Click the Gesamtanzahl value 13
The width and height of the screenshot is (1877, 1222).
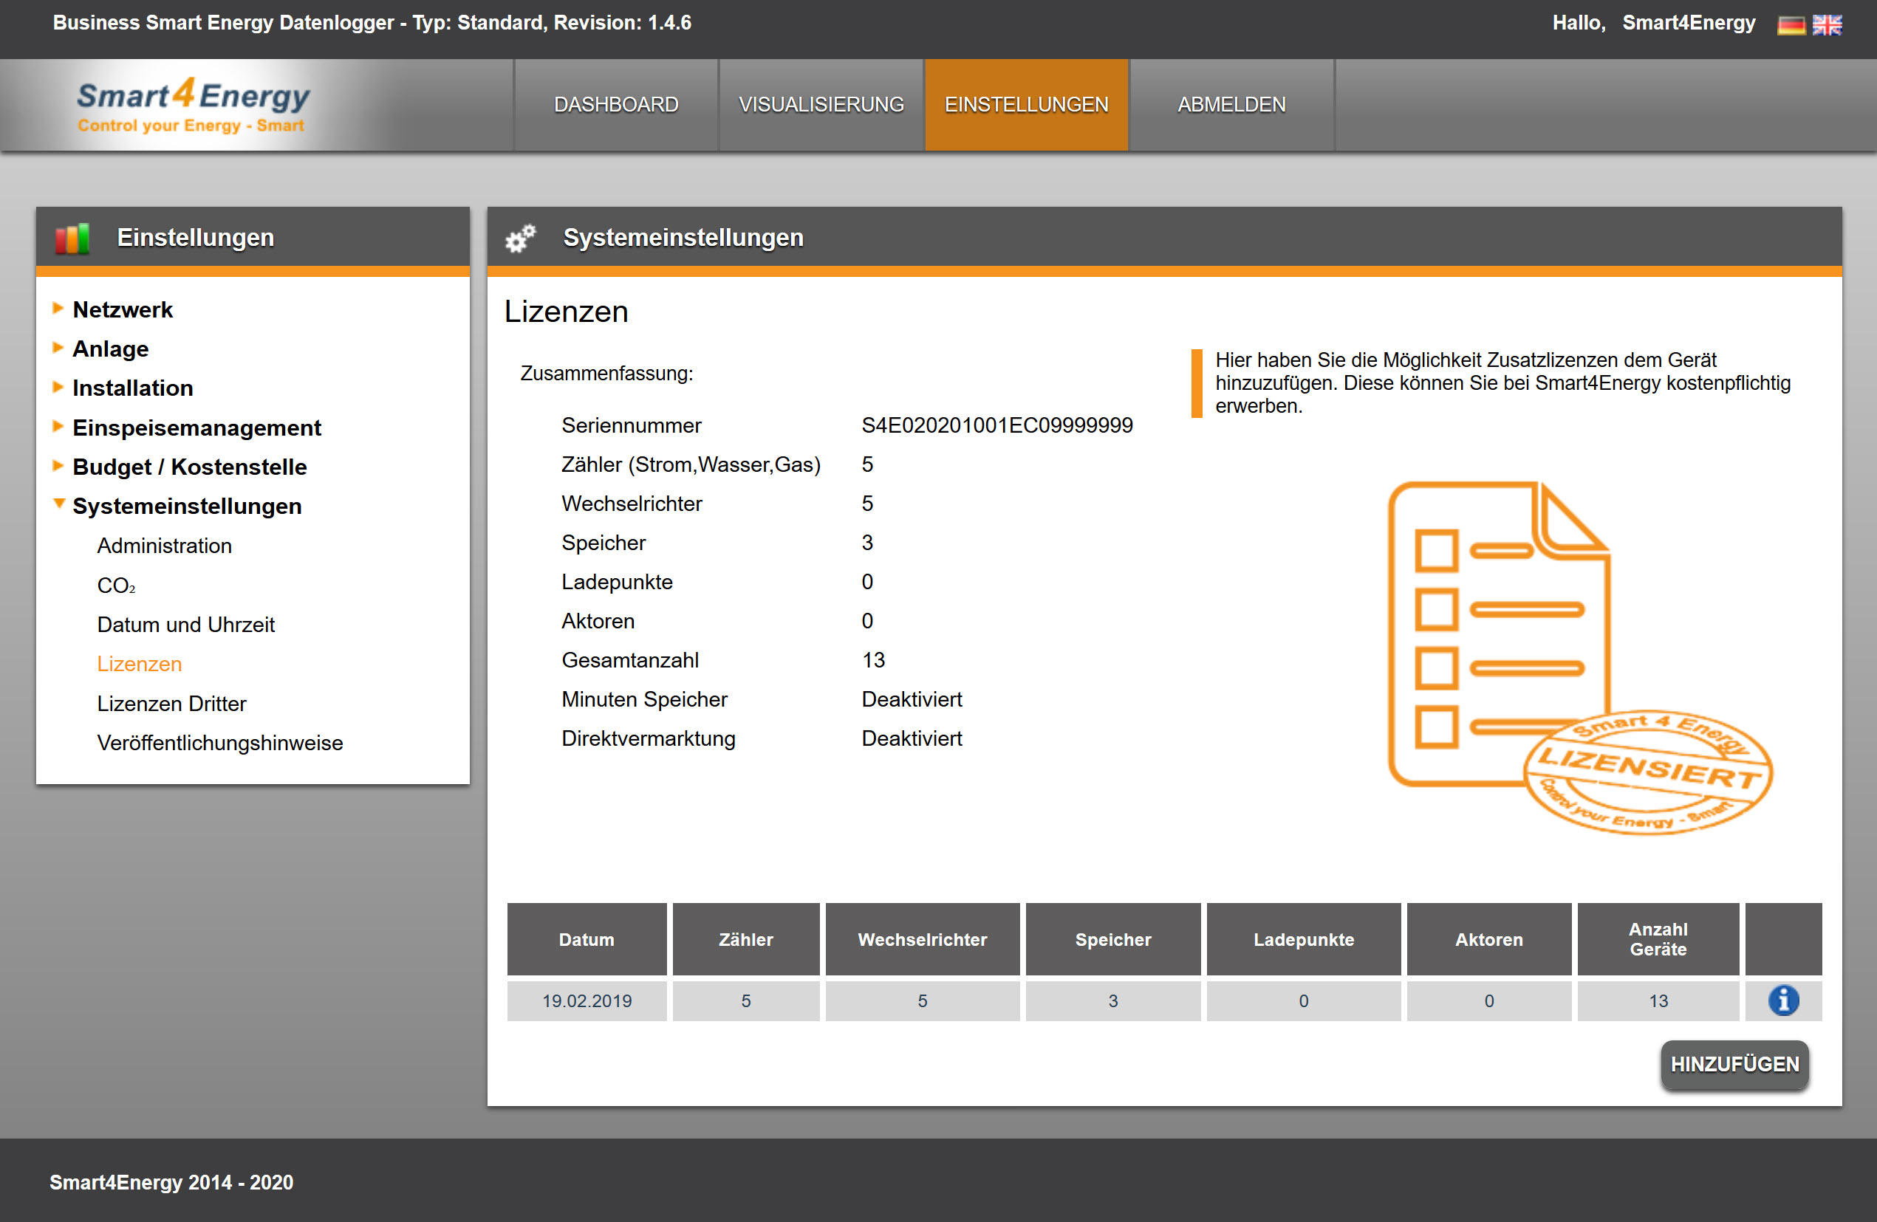pyautogui.click(x=873, y=660)
